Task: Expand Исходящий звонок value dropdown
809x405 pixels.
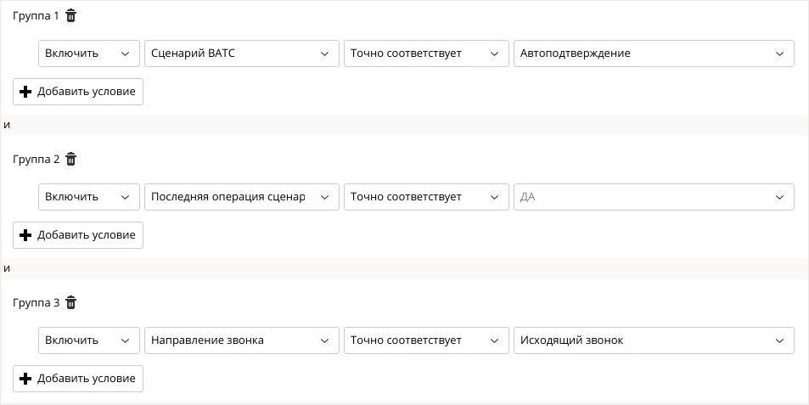Action: tap(654, 340)
